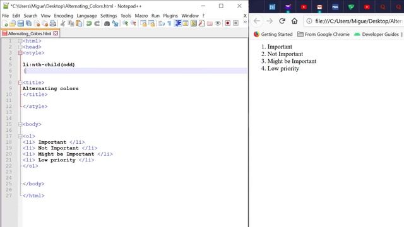Click the Close All documents toolbar icon
Image resolution: width=404 pixels, height=227 pixels.
pos(45,23)
